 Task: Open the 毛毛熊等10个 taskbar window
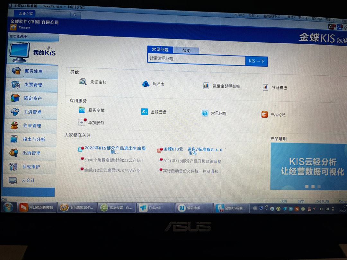click(76, 208)
